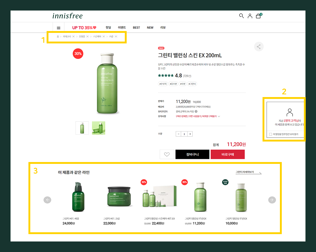316x252 pixels.
Task: Open the 그린티 씨드 크림 product
Action: (119, 197)
